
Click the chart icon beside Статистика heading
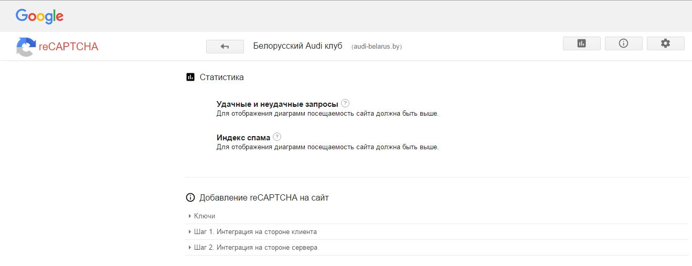click(190, 77)
